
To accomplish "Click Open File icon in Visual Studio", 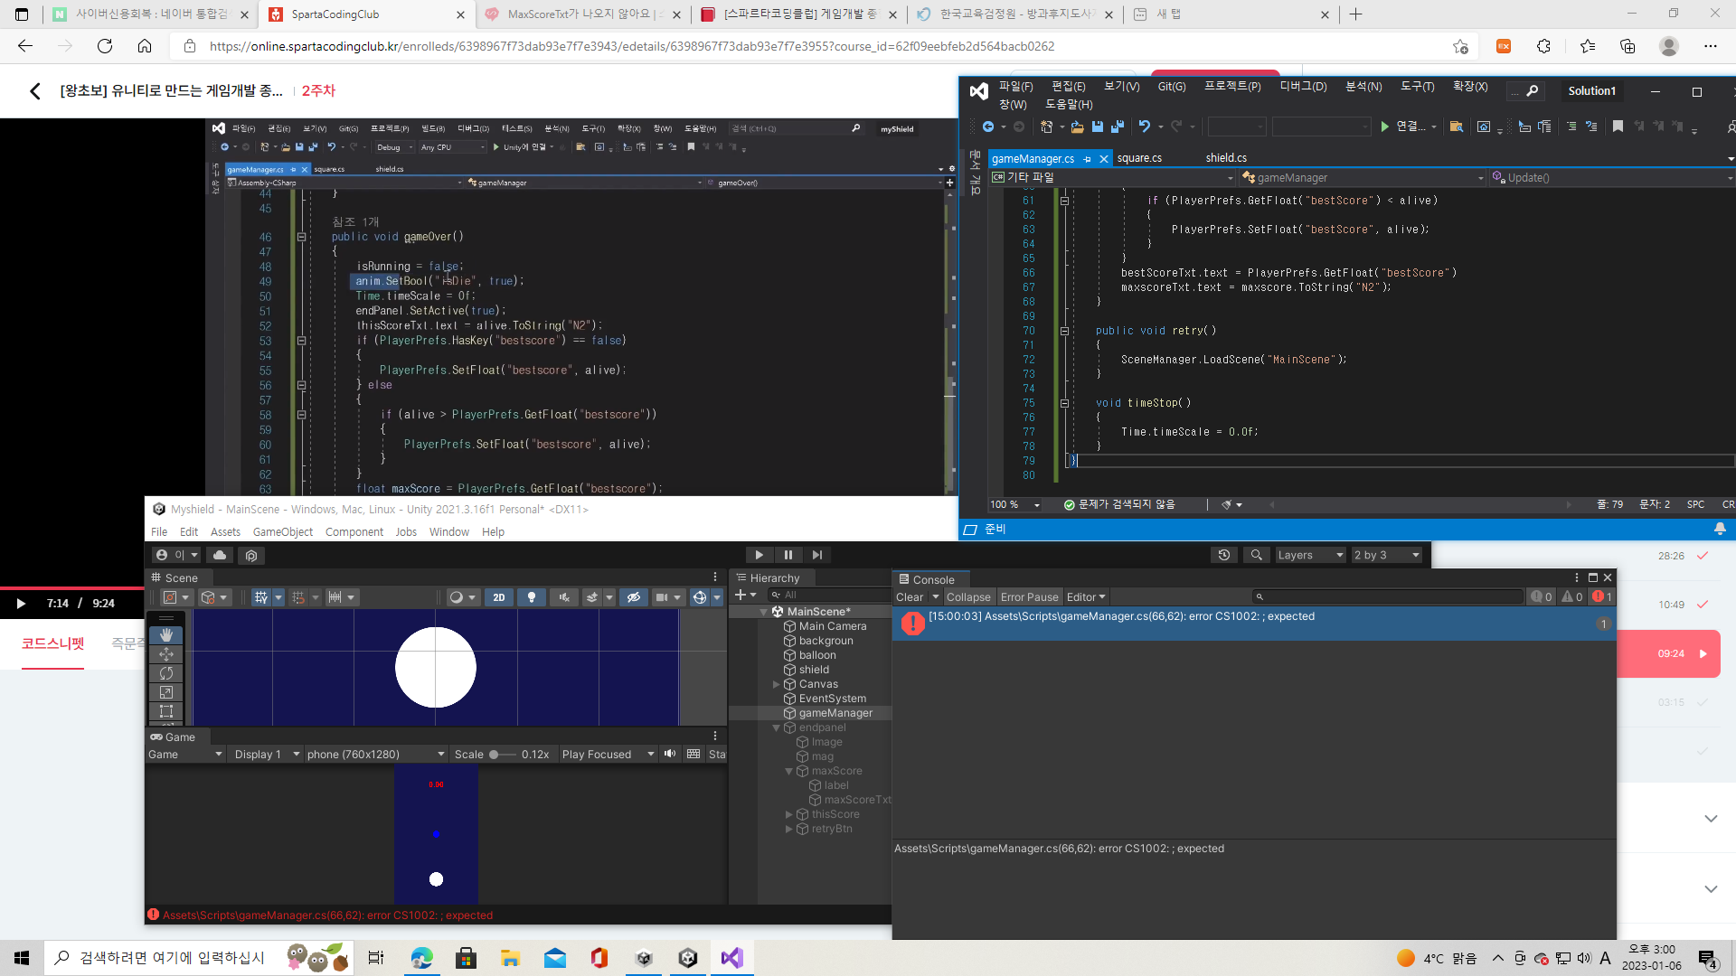I will coord(1078,127).
